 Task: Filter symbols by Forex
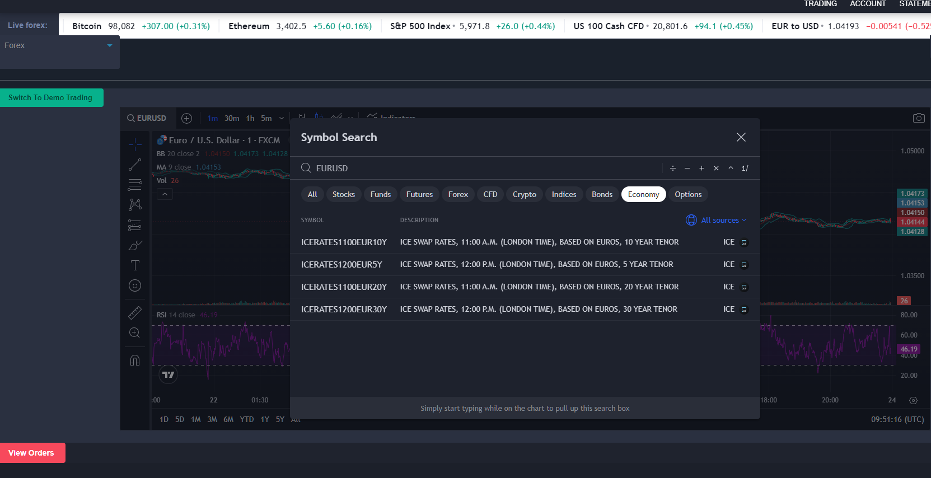tap(458, 194)
